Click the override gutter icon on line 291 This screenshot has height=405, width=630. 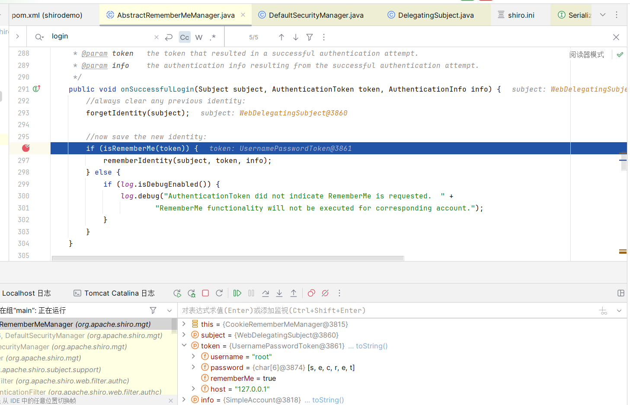pos(37,89)
